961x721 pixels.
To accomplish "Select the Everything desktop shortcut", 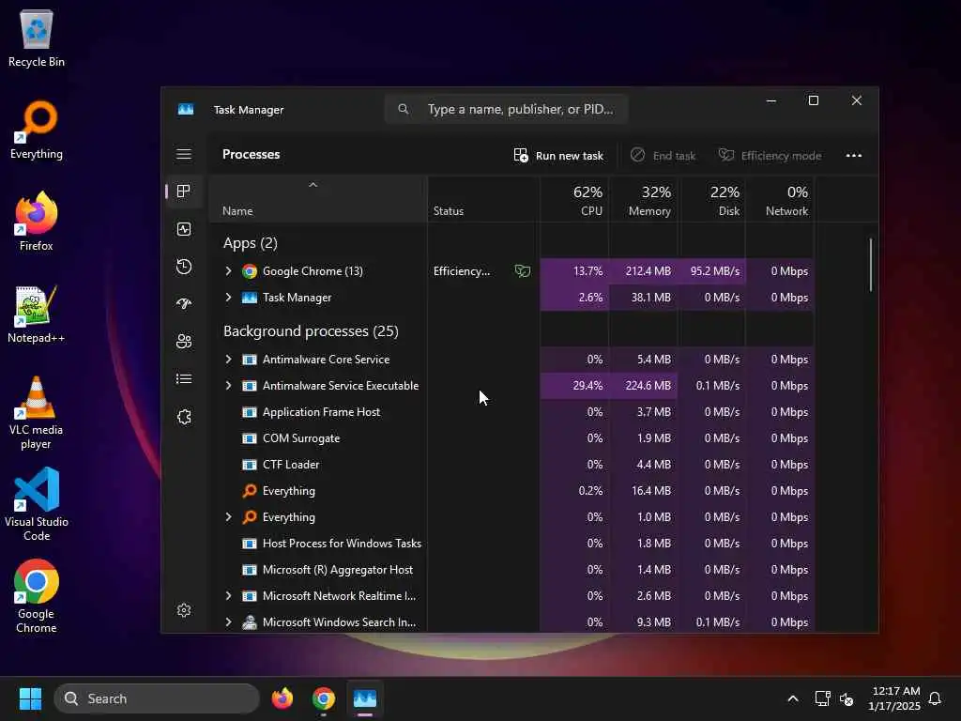I will [x=37, y=130].
